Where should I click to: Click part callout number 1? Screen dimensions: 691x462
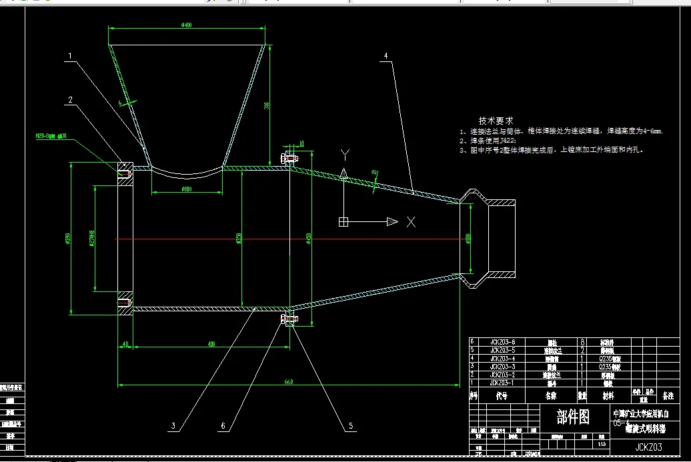pos(70,56)
